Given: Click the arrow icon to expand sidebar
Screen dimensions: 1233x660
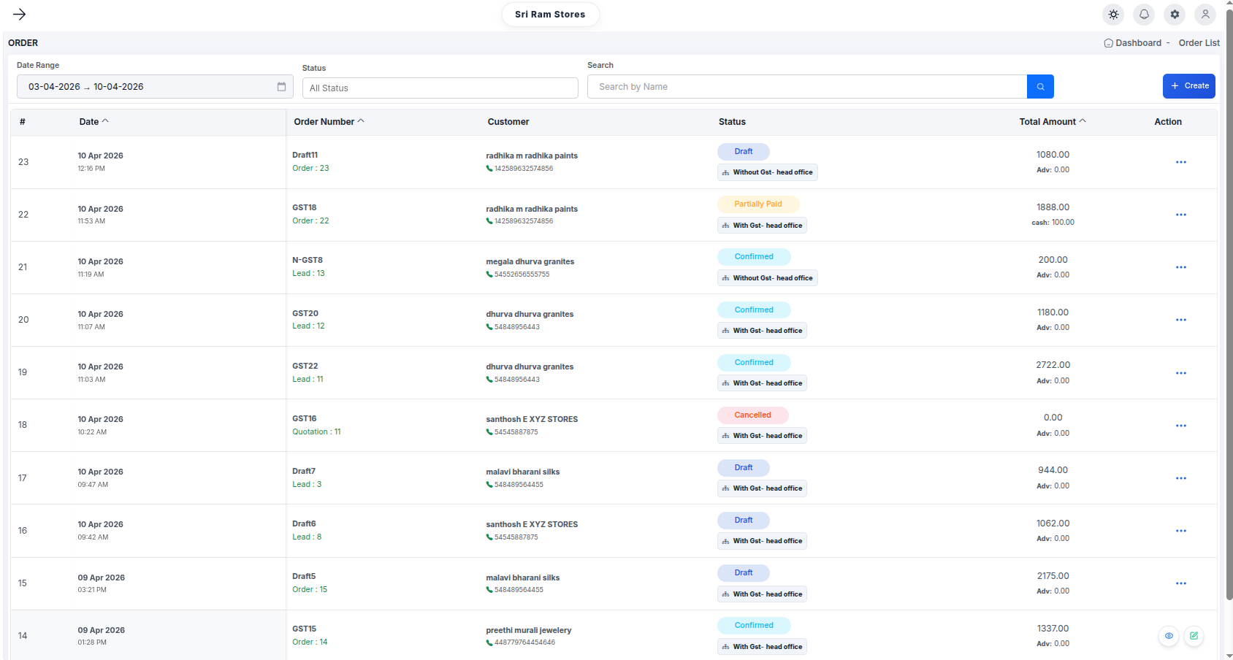Looking at the screenshot, I should coord(20,15).
